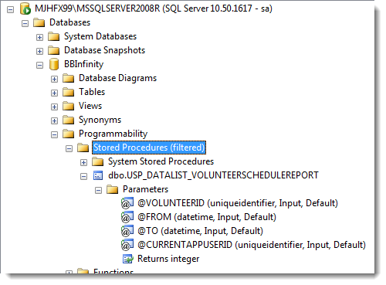Select the System Databases label

point(100,36)
